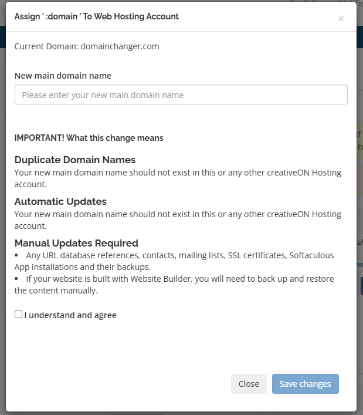Click the 'IMPORTANT! What this change means' notice

pos(89,138)
